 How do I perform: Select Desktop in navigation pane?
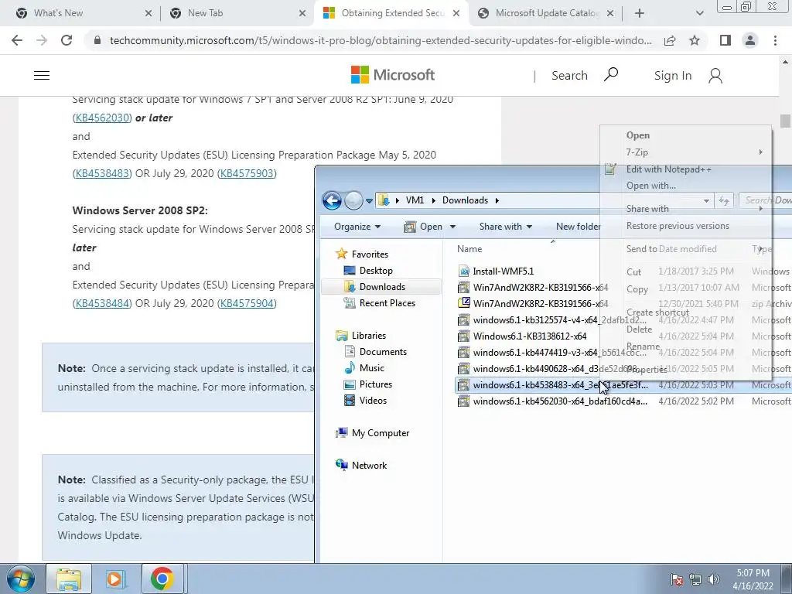(376, 270)
